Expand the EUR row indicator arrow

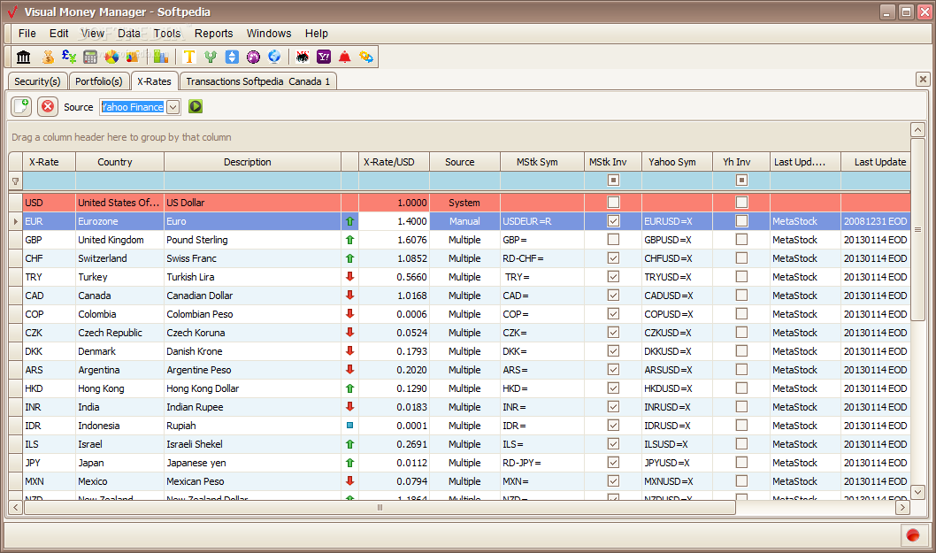pyautogui.click(x=16, y=221)
